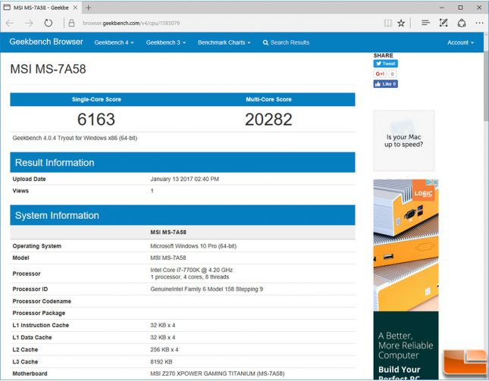Click the System Information section header
489x381 pixels.
[x=183, y=215]
